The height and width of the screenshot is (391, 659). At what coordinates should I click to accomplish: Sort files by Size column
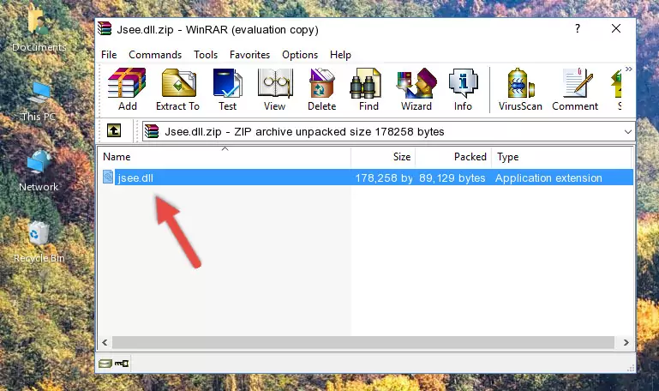pos(383,157)
